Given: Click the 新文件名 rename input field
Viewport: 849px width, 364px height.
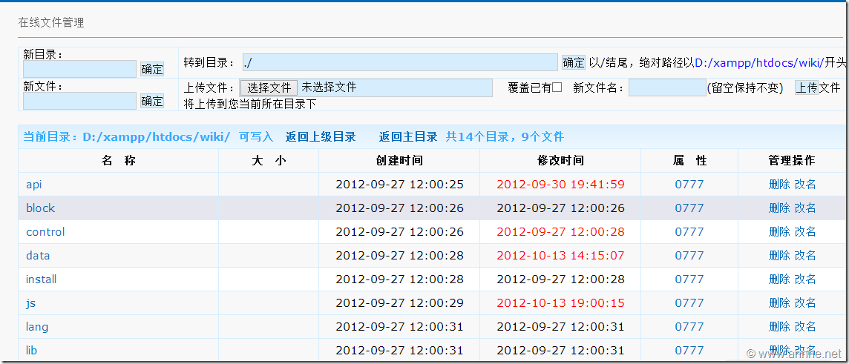Looking at the screenshot, I should tap(667, 87).
